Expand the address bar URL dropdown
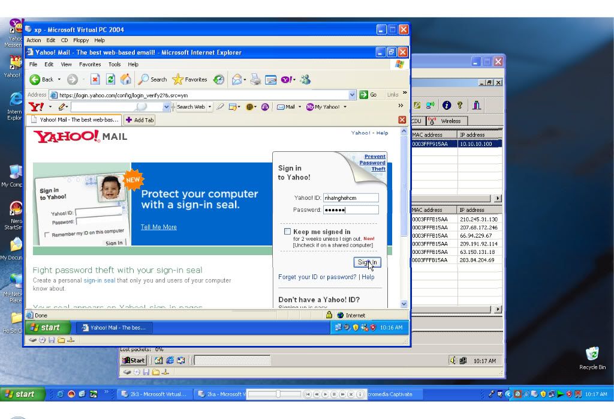 coord(352,94)
